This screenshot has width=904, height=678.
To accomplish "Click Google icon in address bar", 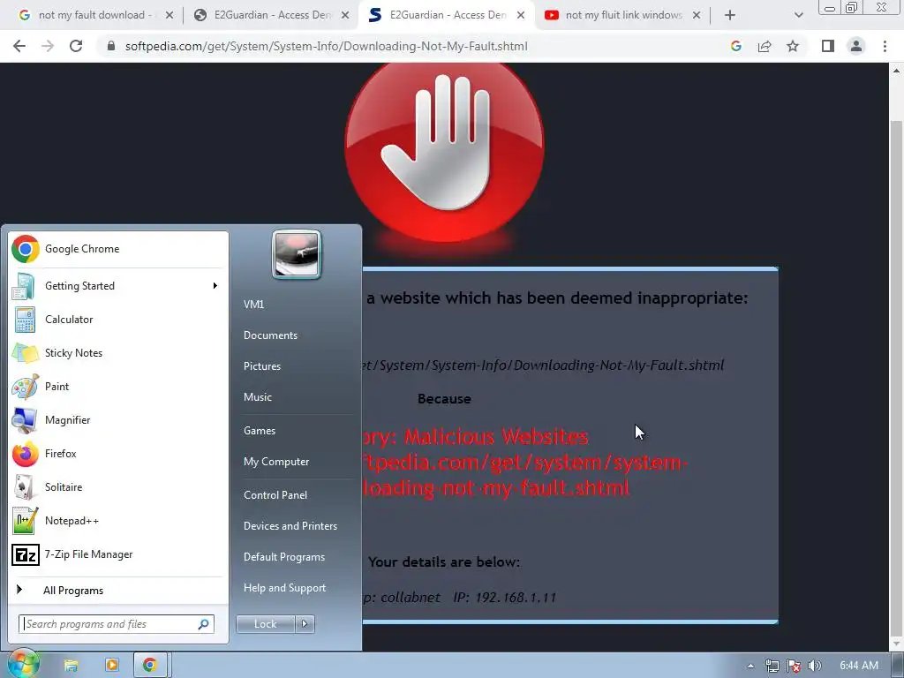I will click(x=736, y=46).
